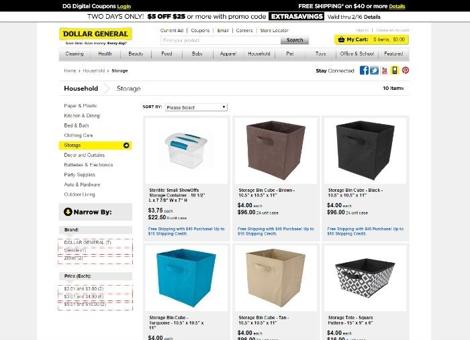Screen dimensions: 470x340
Task: Open the Store Locator link
Action: 274,31
